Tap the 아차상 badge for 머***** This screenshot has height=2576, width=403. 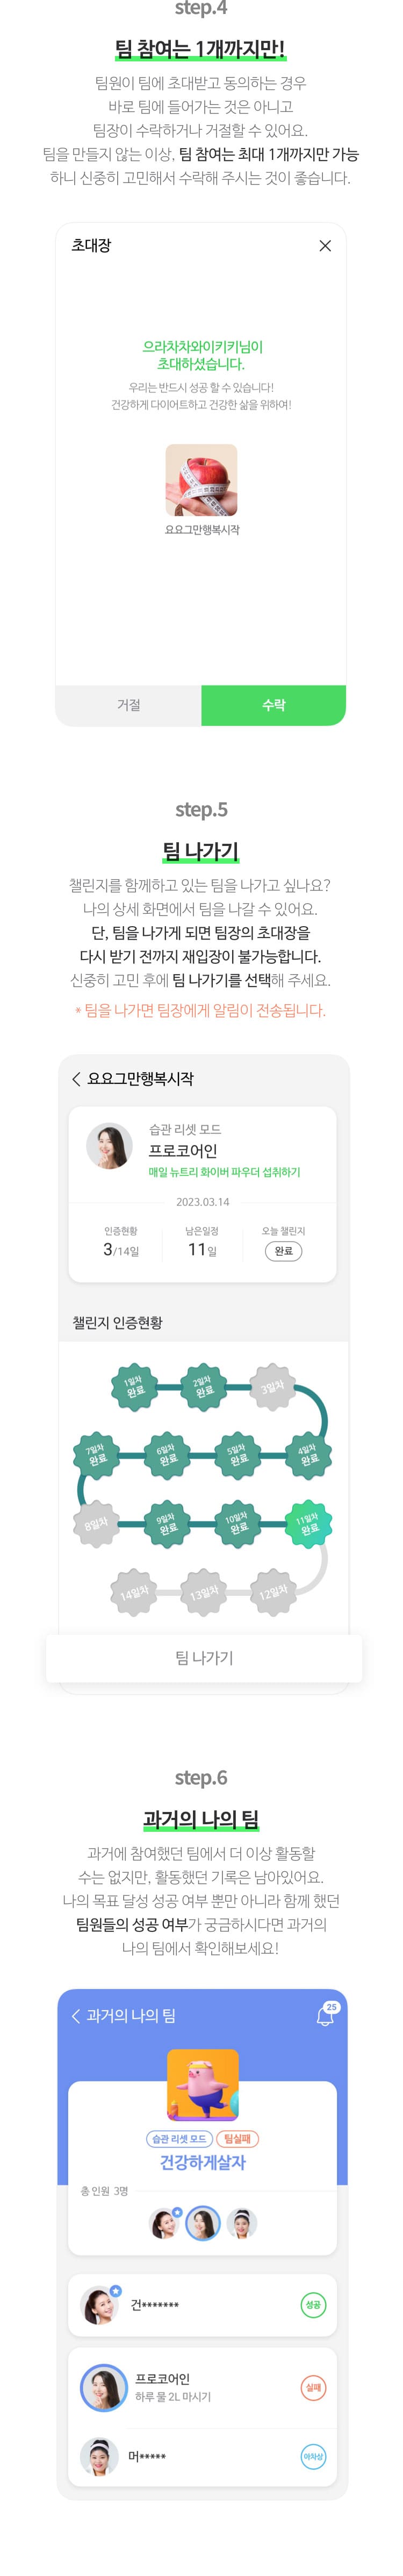pyautogui.click(x=313, y=2457)
